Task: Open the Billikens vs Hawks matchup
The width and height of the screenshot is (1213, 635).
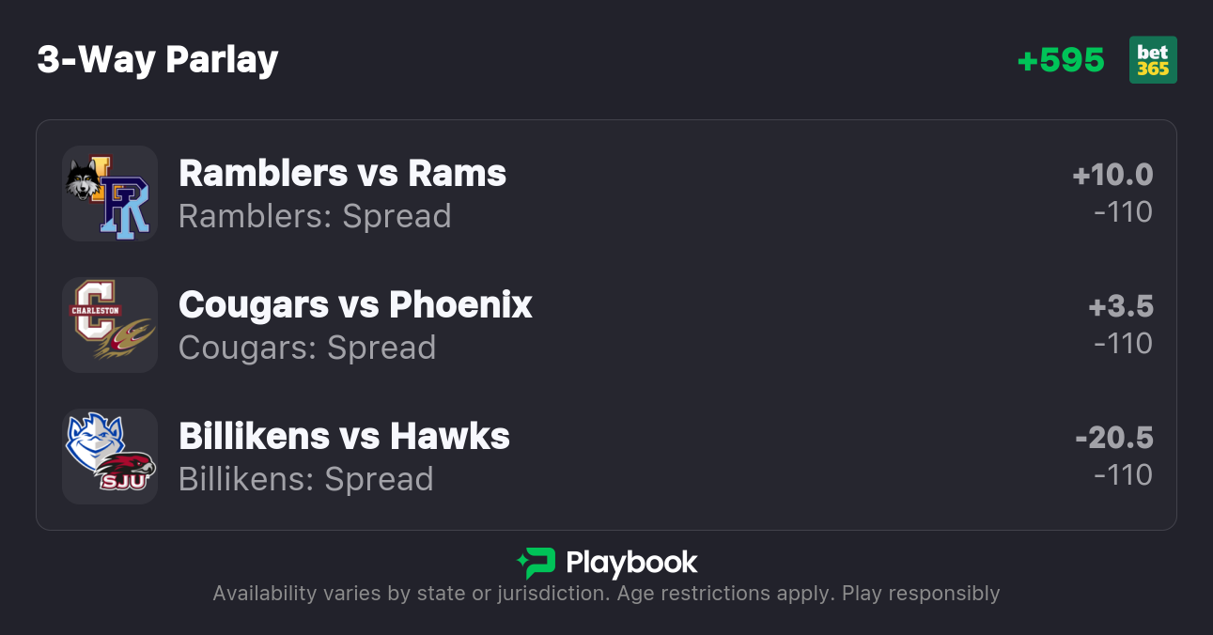Action: pyautogui.click(x=344, y=436)
